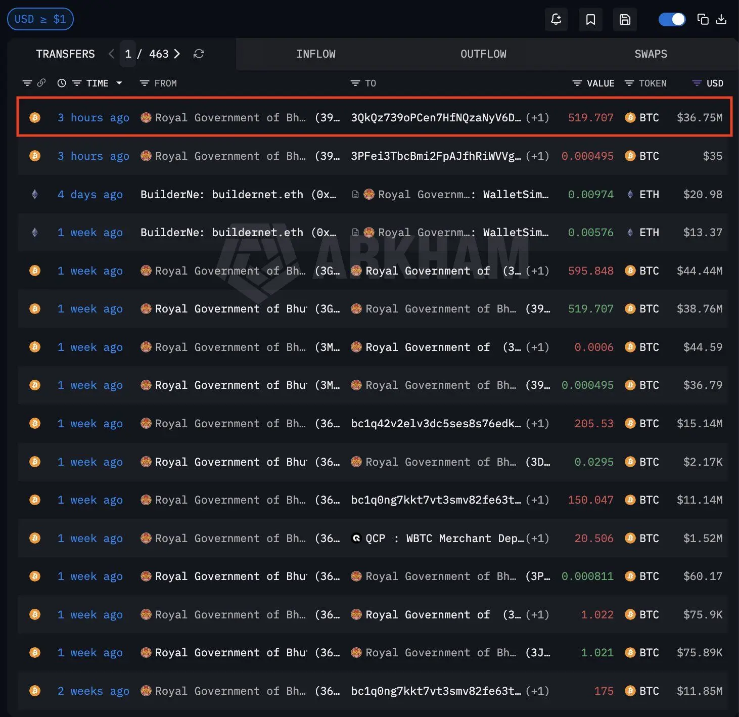
Task: Click the link filter icon in header row
Action: click(x=41, y=82)
